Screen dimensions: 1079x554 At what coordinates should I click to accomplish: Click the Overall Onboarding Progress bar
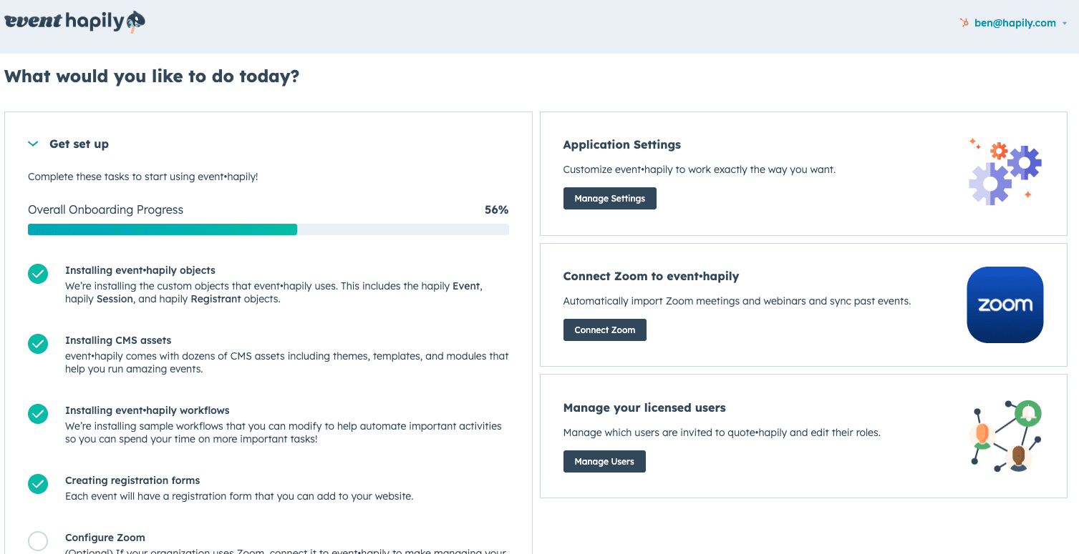pyautogui.click(x=268, y=229)
